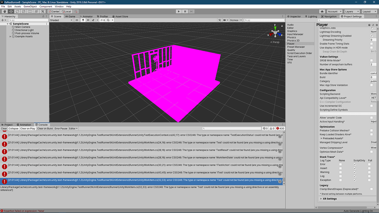Screen dimensions: 379x213
Task: Enable Mac App Store Validation
Action: (372, 85)
